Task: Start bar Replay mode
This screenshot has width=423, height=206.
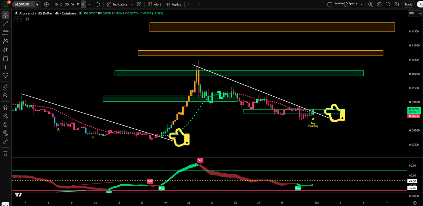Action: (x=173, y=4)
